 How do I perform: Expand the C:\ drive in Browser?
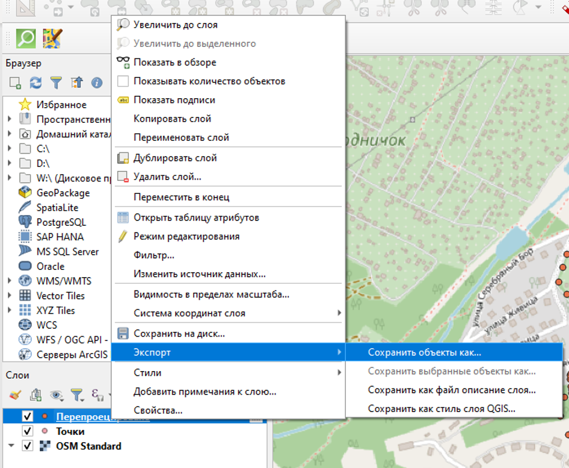click(10, 148)
